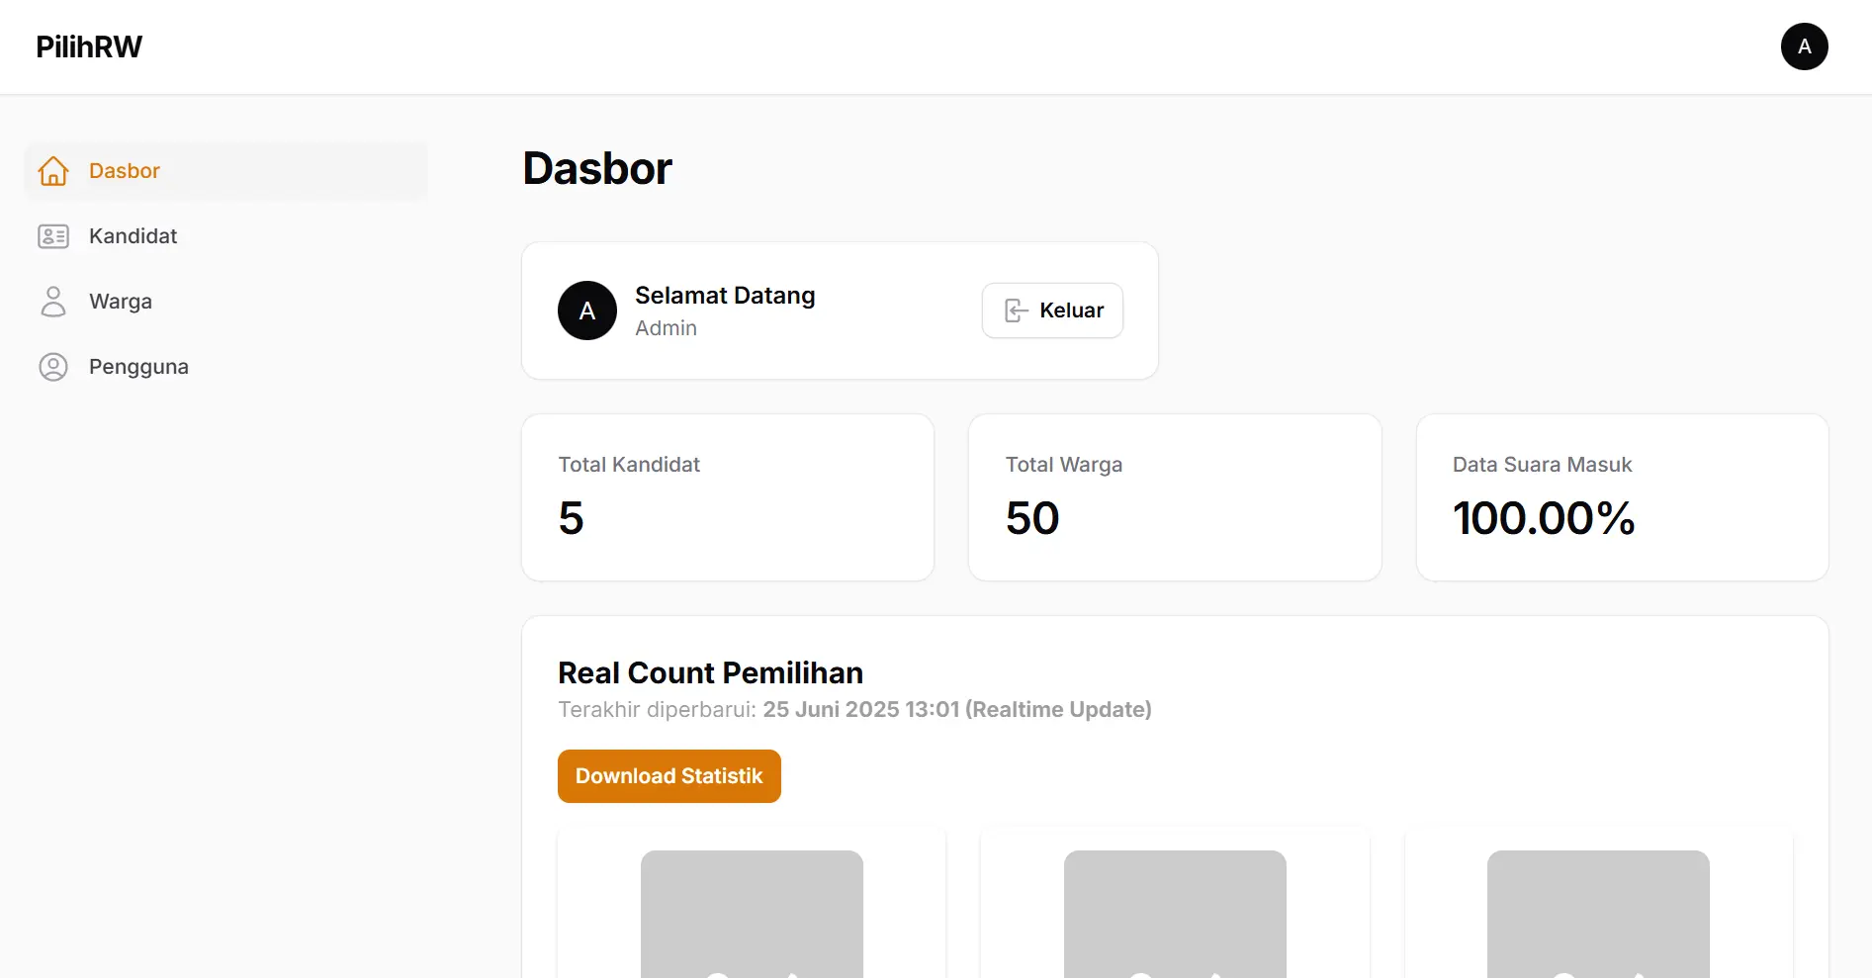Click the PilihRW logo
Screen dimensions: 1872x978
click(88, 45)
